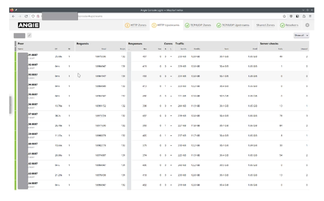This screenshot has height=201, width=324.
Task: Open the Shared Zones tab
Action: [x=265, y=25]
